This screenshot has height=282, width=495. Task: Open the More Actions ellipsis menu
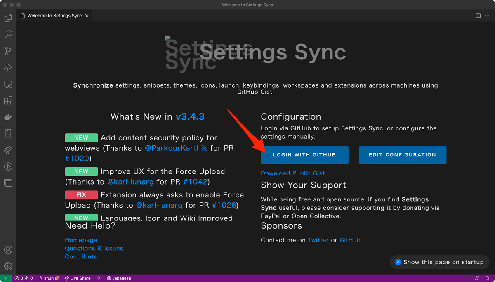487,16
